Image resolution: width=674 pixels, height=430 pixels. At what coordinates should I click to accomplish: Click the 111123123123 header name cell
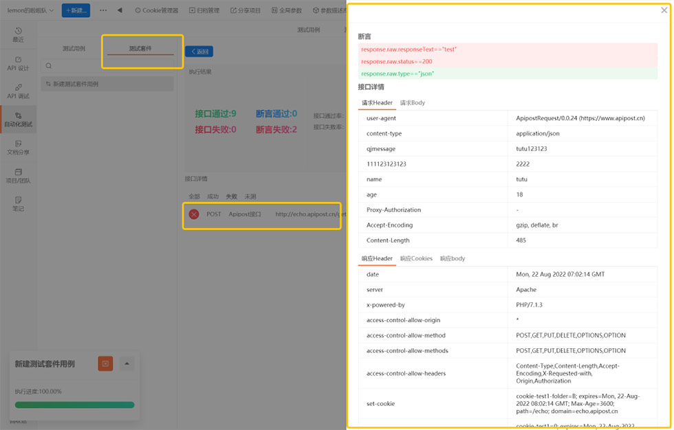433,164
